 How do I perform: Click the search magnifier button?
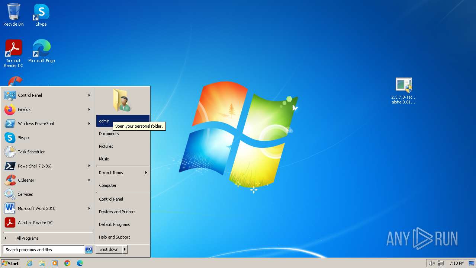point(89,250)
